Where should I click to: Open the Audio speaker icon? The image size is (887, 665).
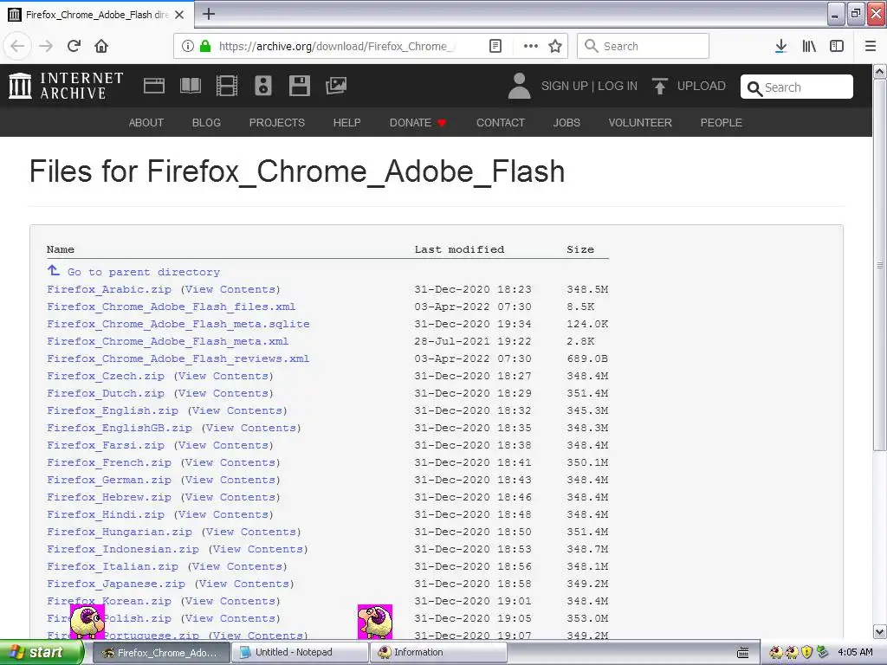point(263,86)
